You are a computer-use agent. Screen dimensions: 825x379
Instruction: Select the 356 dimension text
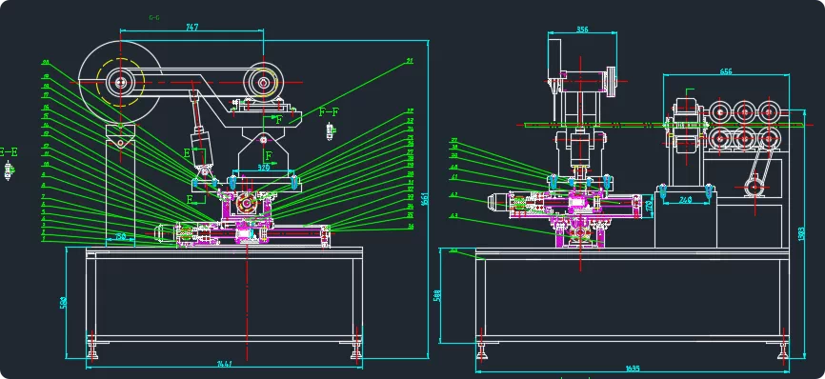pyautogui.click(x=582, y=30)
